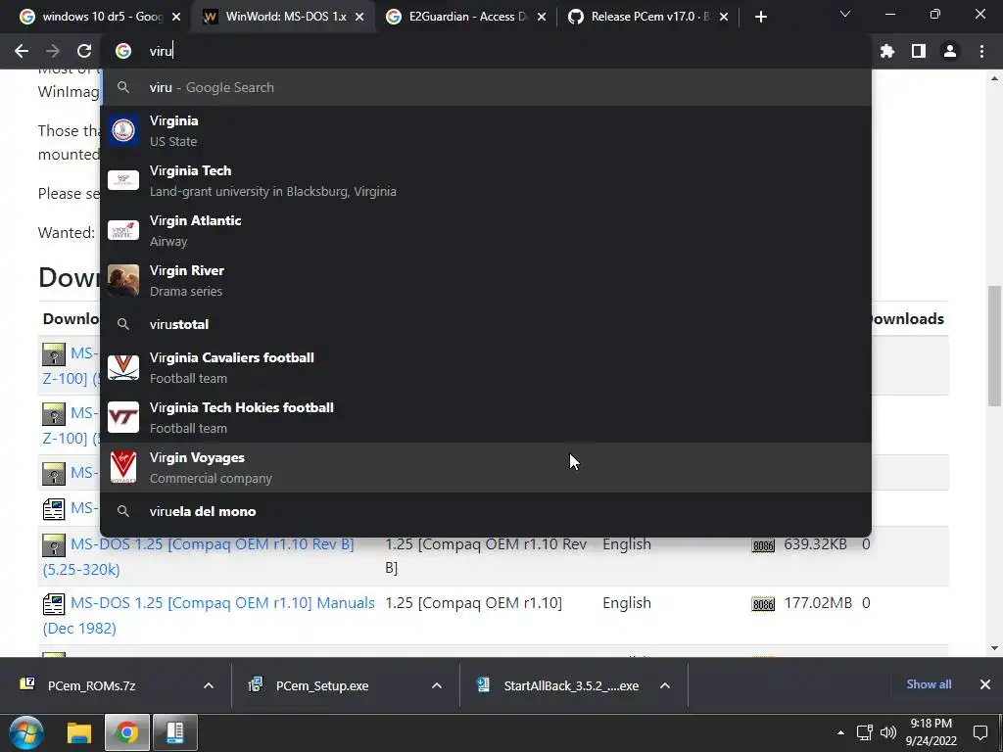Click the 8086 chip icon beside 639.32KB
This screenshot has height=752, width=1003.
click(762, 545)
